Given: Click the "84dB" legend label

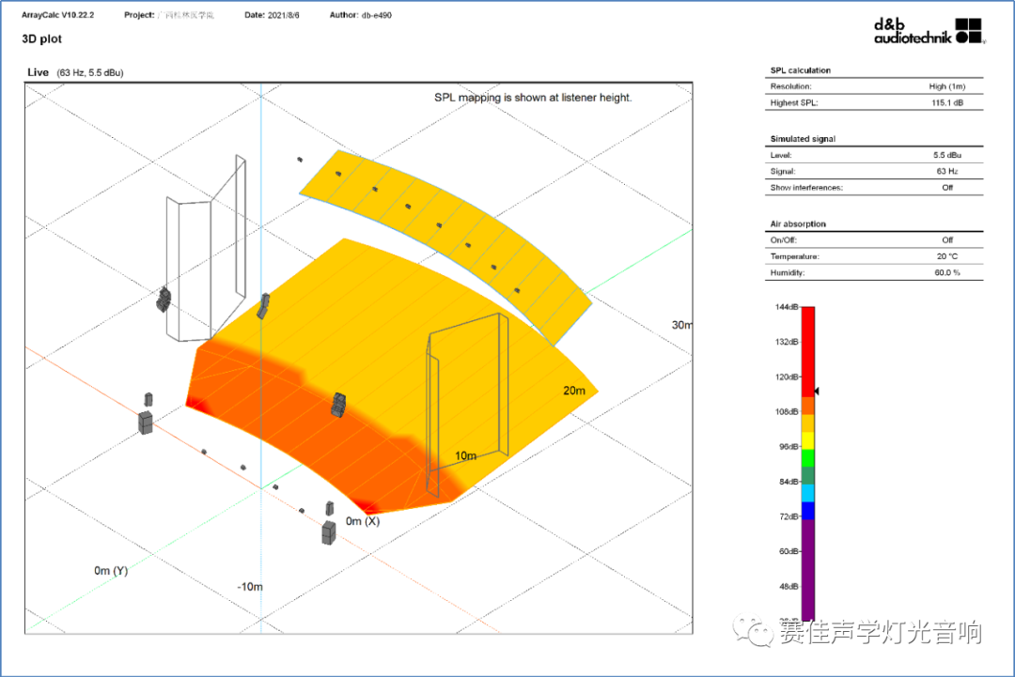Looking at the screenshot, I should [789, 482].
